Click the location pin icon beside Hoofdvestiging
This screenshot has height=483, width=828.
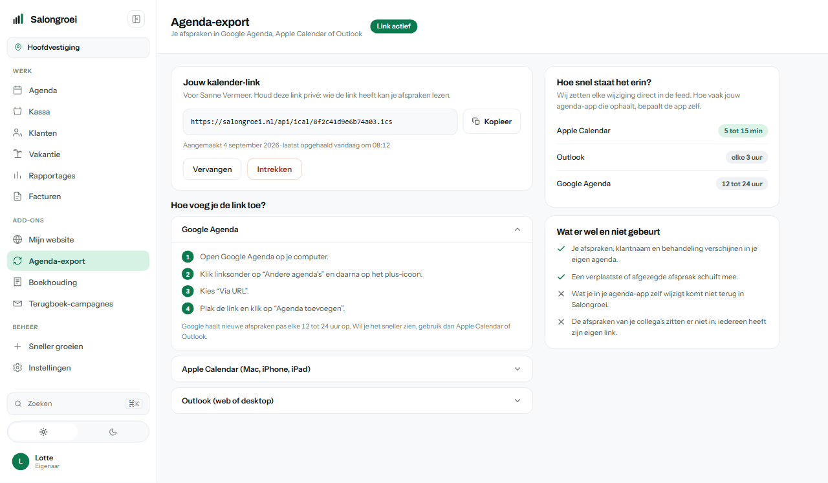coord(18,47)
